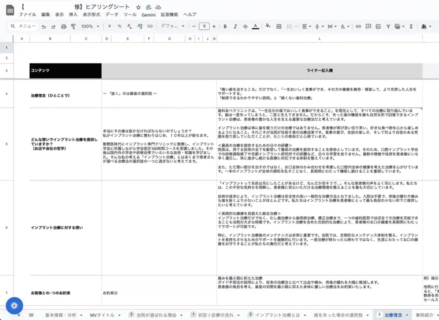This screenshot has height=320, width=439.
Task: Switch to the 当院が選ばれる理由 sheet tab
Action: pyautogui.click(x=156, y=315)
